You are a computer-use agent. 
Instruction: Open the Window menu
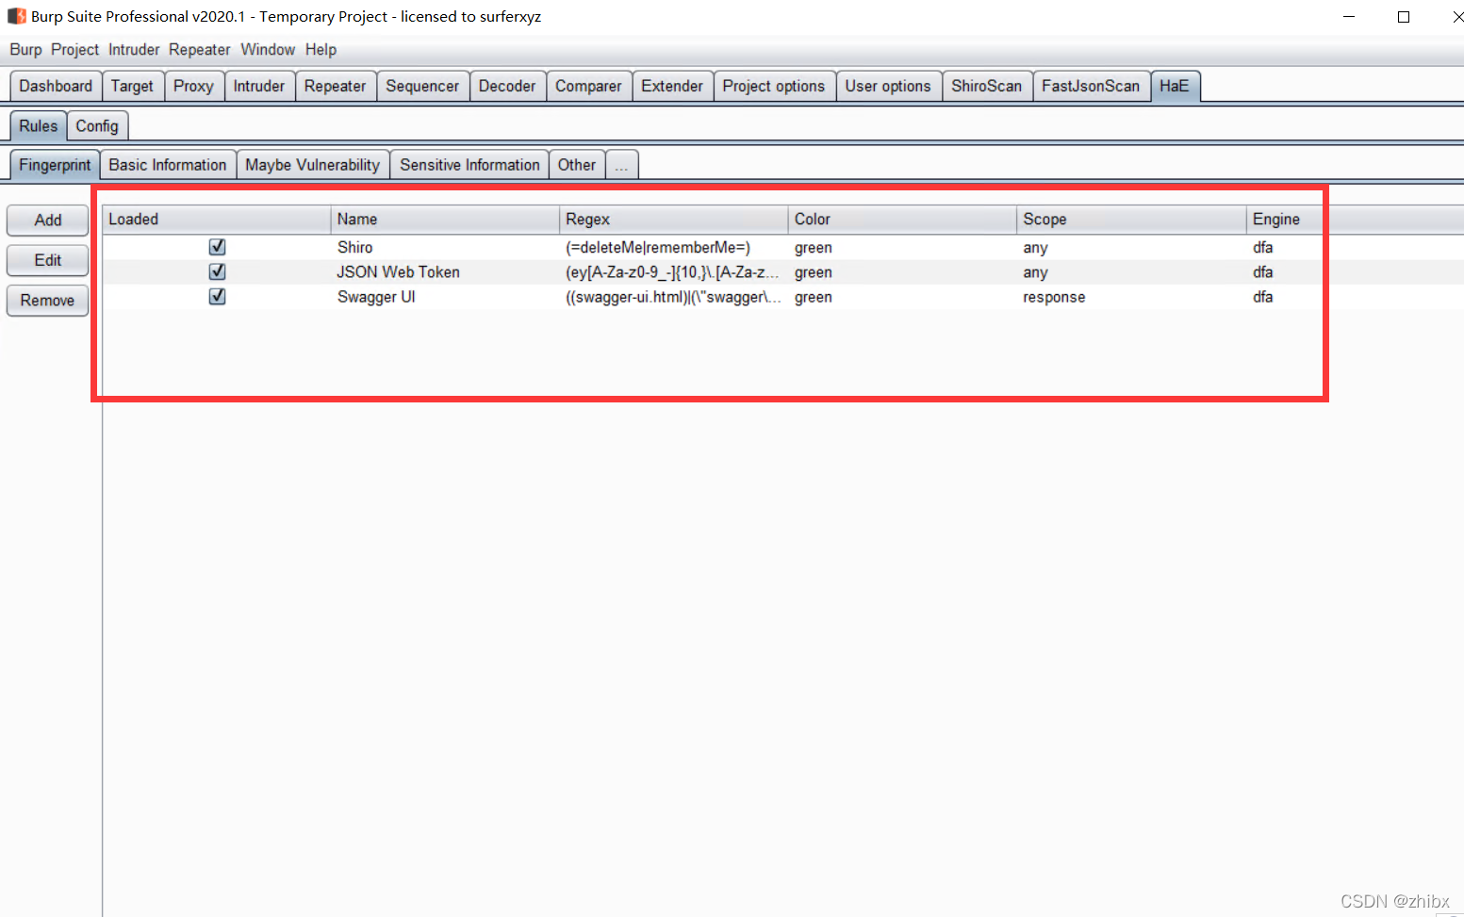click(x=268, y=50)
